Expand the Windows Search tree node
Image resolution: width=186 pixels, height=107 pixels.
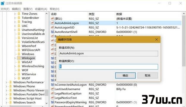point(7,103)
